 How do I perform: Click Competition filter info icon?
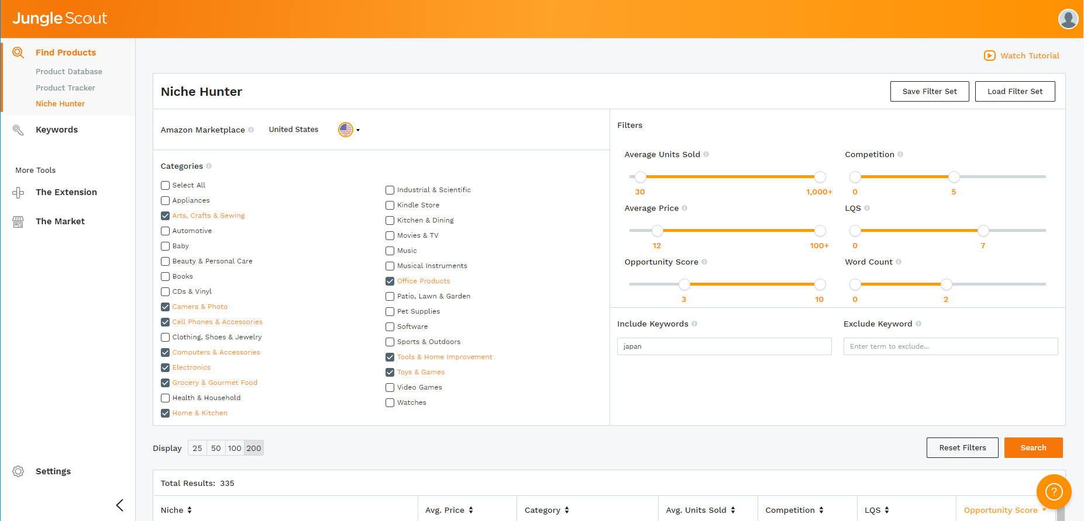coord(900,154)
